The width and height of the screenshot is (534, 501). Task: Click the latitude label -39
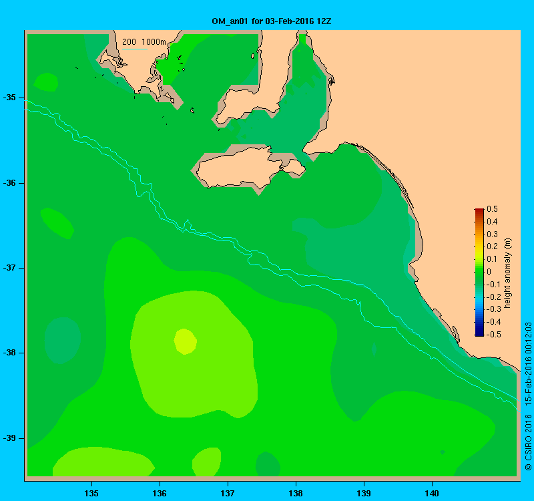pyautogui.click(x=9, y=438)
